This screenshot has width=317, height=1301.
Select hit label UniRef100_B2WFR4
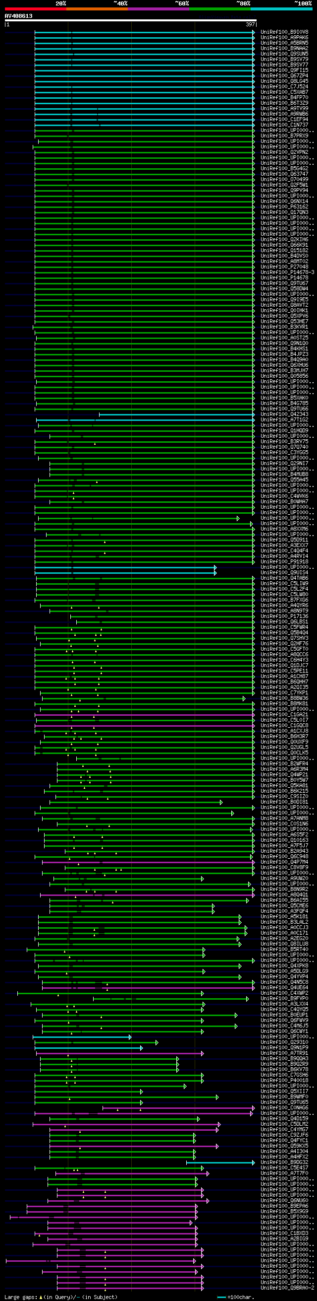point(284,763)
